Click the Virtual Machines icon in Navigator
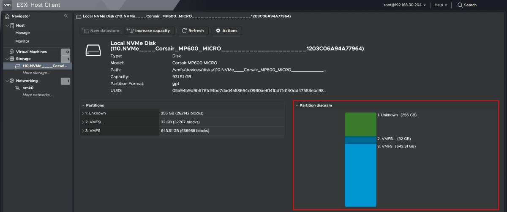Screen dimensions: 507x212 coord(12,52)
